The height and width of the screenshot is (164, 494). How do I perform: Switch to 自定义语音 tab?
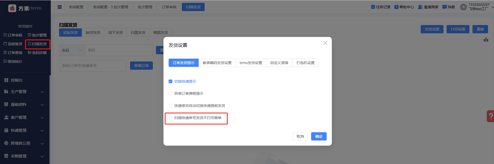point(279,63)
